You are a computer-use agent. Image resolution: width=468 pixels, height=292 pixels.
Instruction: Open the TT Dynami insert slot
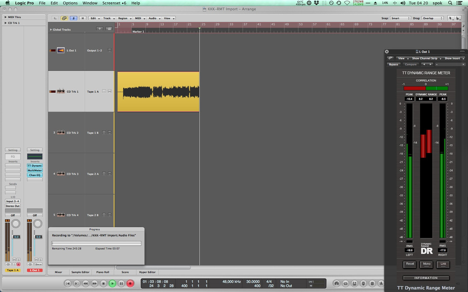pos(35,165)
